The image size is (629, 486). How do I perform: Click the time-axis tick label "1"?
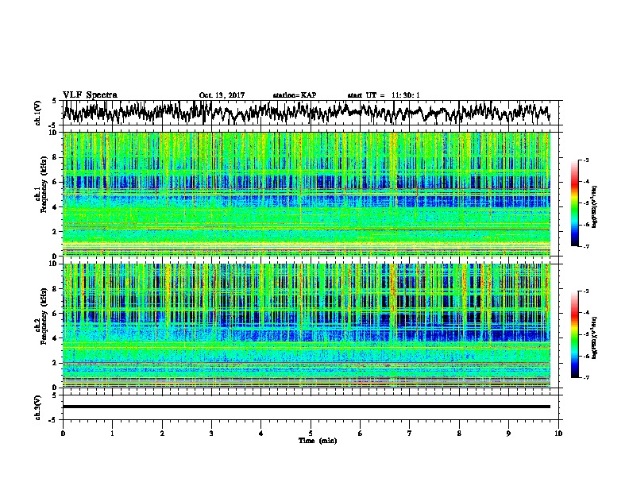point(112,434)
